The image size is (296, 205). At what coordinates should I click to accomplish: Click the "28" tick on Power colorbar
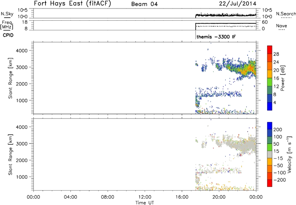276,54
